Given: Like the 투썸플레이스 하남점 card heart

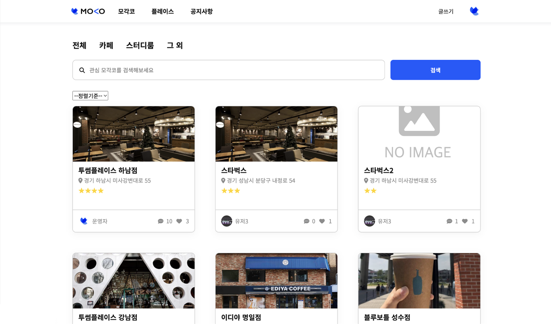Looking at the screenshot, I should pyautogui.click(x=179, y=221).
